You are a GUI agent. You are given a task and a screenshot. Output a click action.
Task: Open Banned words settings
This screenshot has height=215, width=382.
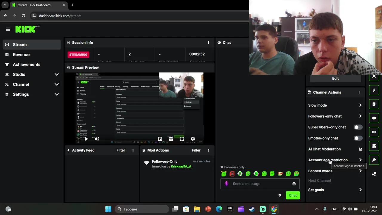click(x=335, y=171)
